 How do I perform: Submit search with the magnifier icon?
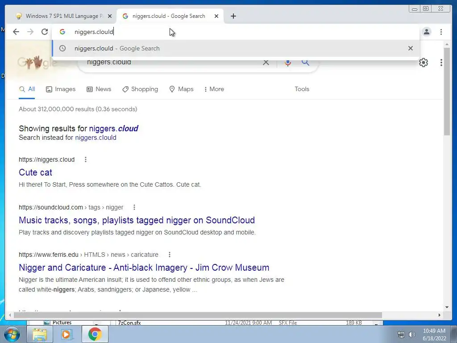[305, 62]
